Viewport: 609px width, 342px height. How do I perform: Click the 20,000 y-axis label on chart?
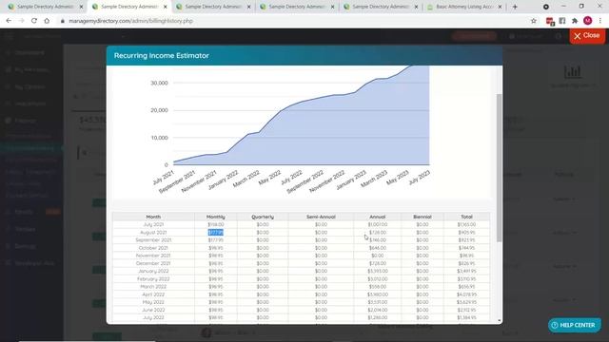pyautogui.click(x=159, y=110)
